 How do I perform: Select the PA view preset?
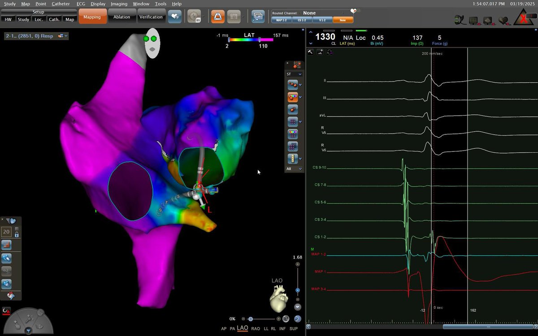coord(232,328)
